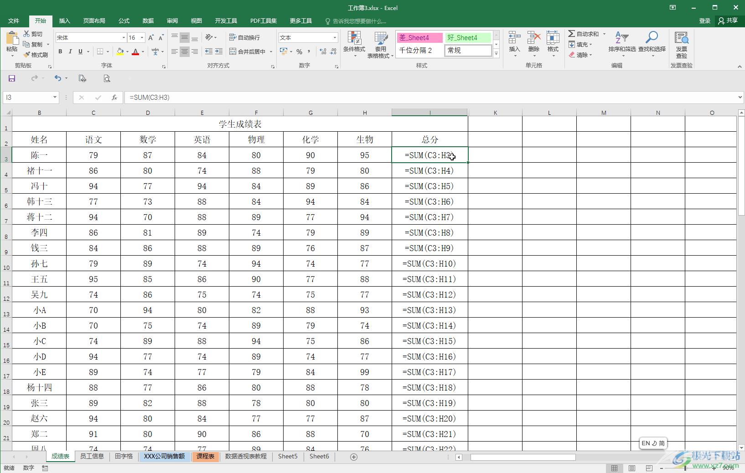Click the Undo arrow icon
This screenshot has height=473, width=745.
(x=57, y=78)
